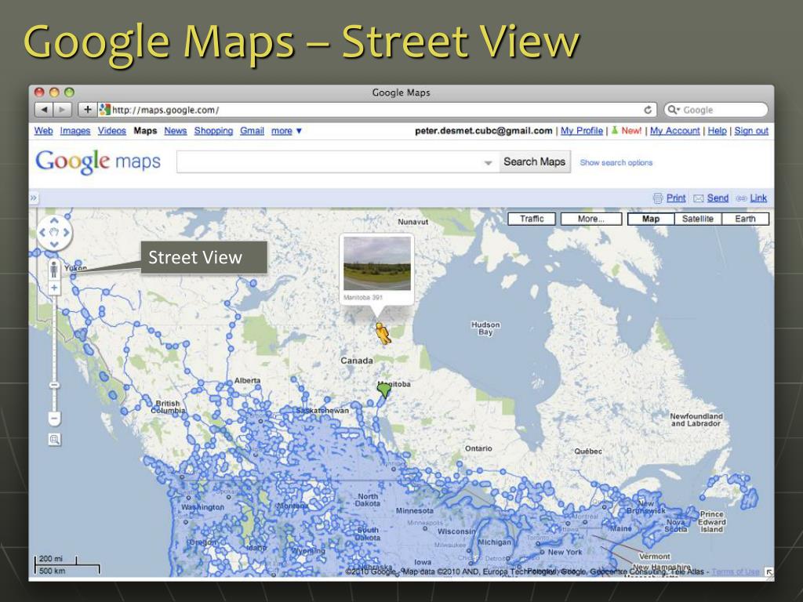Zoom in with the plus button
The image size is (803, 602).
pos(54,288)
